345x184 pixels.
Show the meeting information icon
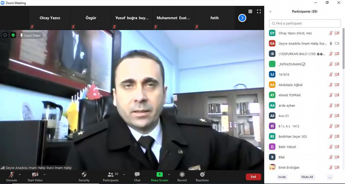click(5, 35)
